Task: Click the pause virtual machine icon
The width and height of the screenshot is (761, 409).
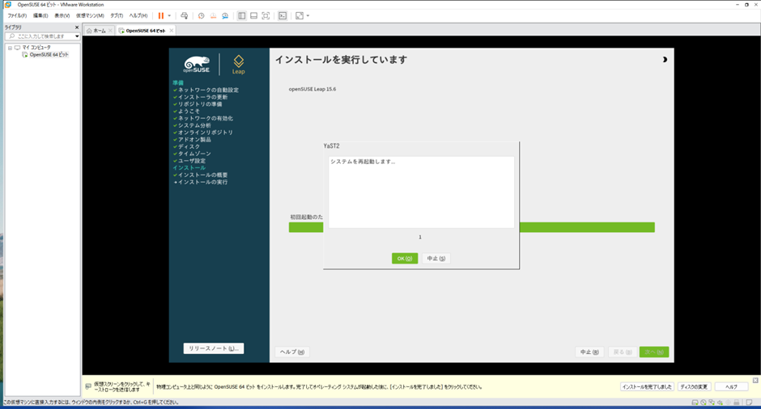Action: (x=161, y=15)
